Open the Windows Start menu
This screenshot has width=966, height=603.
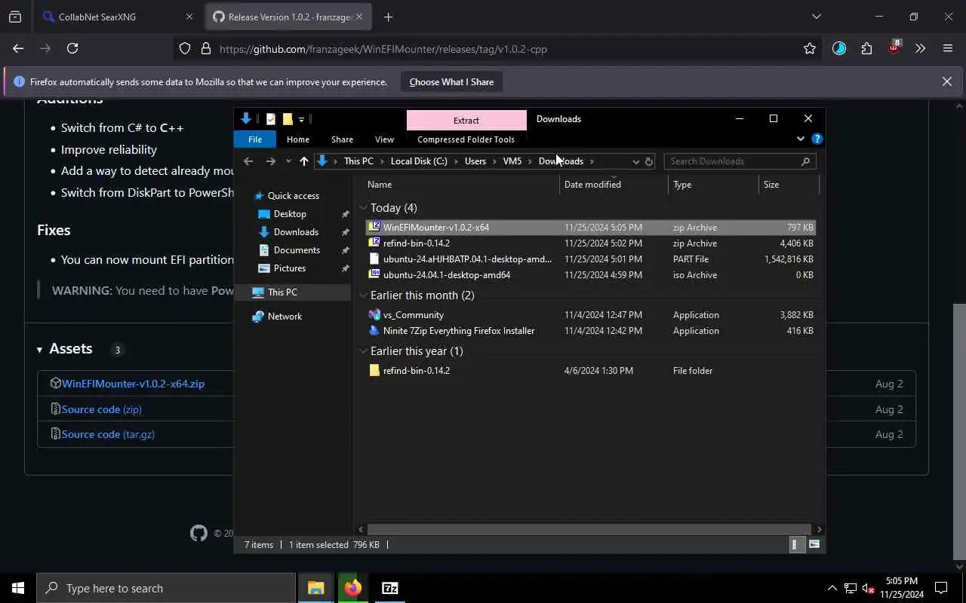point(18,588)
